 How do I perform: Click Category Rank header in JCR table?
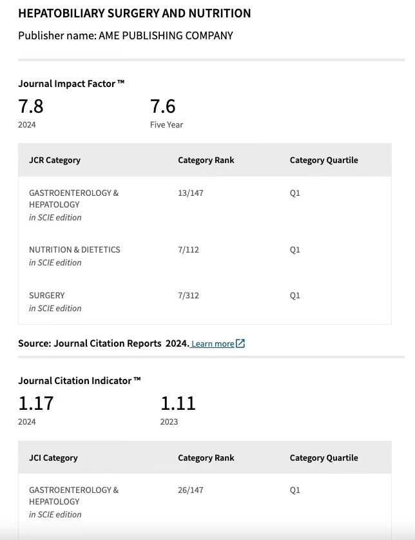tap(206, 160)
